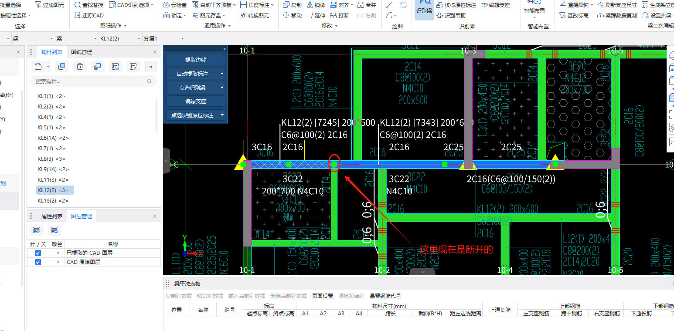Image resolution: width=674 pixels, height=331 pixels.
Task: Open 查找替换 find and replace
Action: tap(89, 5)
